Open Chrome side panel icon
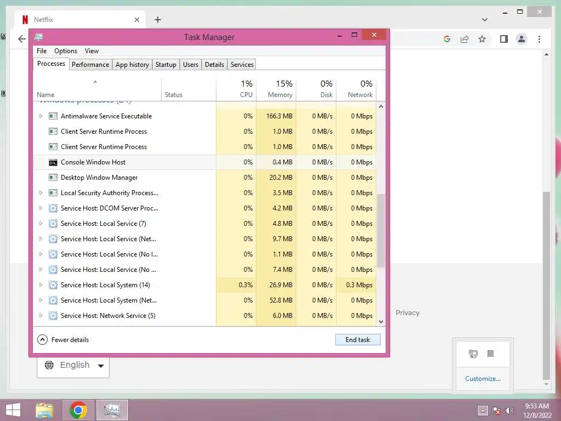Viewport: 561px width, 421px height. click(x=504, y=39)
